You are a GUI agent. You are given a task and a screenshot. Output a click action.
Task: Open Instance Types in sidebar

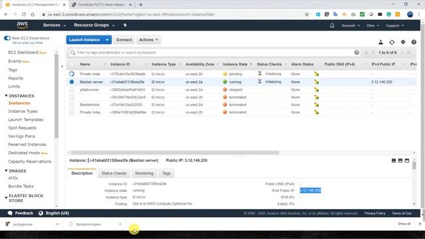click(23, 111)
